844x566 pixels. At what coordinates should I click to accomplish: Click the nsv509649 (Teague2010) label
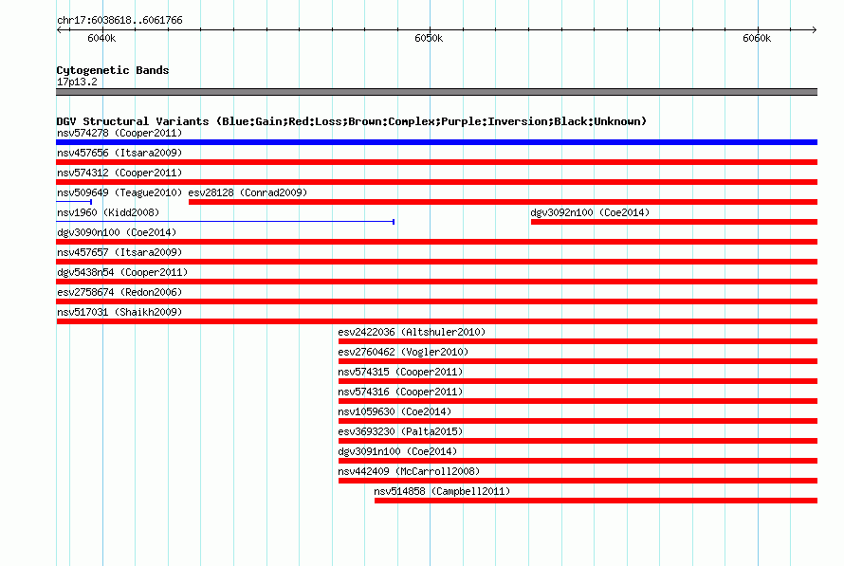(119, 192)
